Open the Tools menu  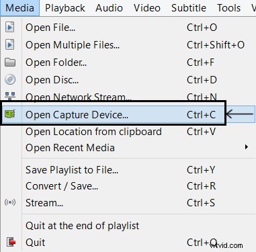229,8
